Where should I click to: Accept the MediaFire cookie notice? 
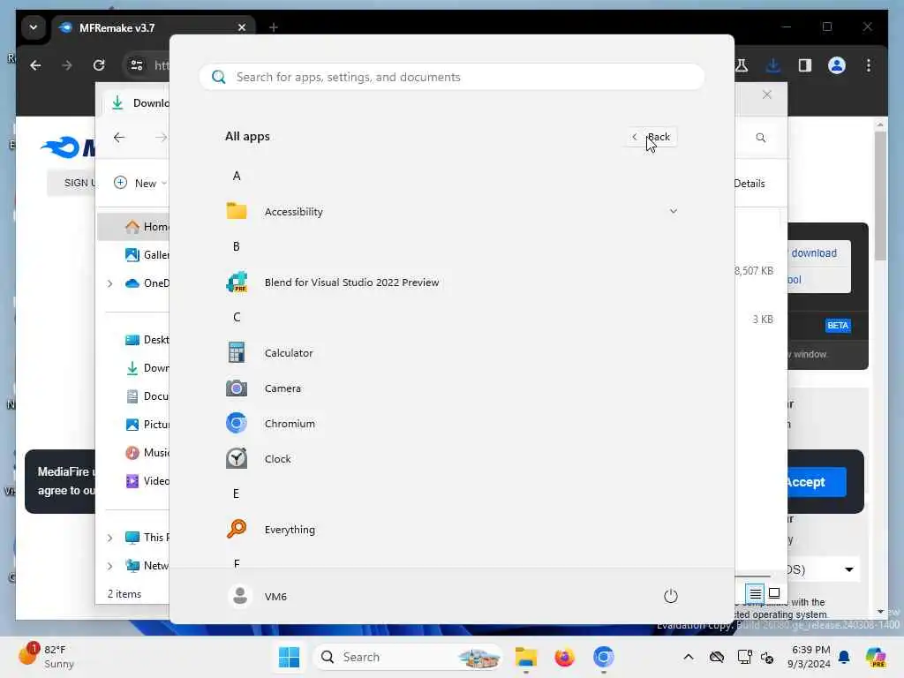click(x=815, y=482)
